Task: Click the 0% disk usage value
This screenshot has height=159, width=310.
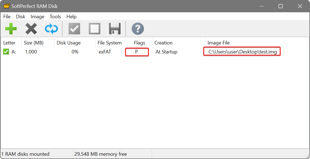Action: pos(75,52)
